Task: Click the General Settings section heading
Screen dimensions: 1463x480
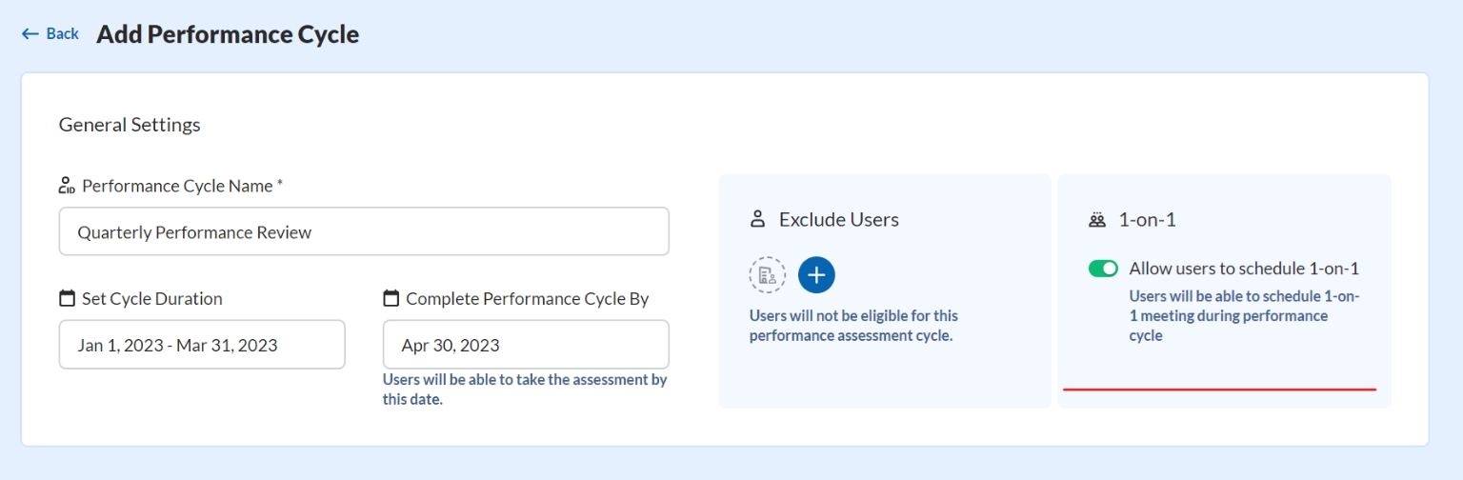Action: point(130,125)
